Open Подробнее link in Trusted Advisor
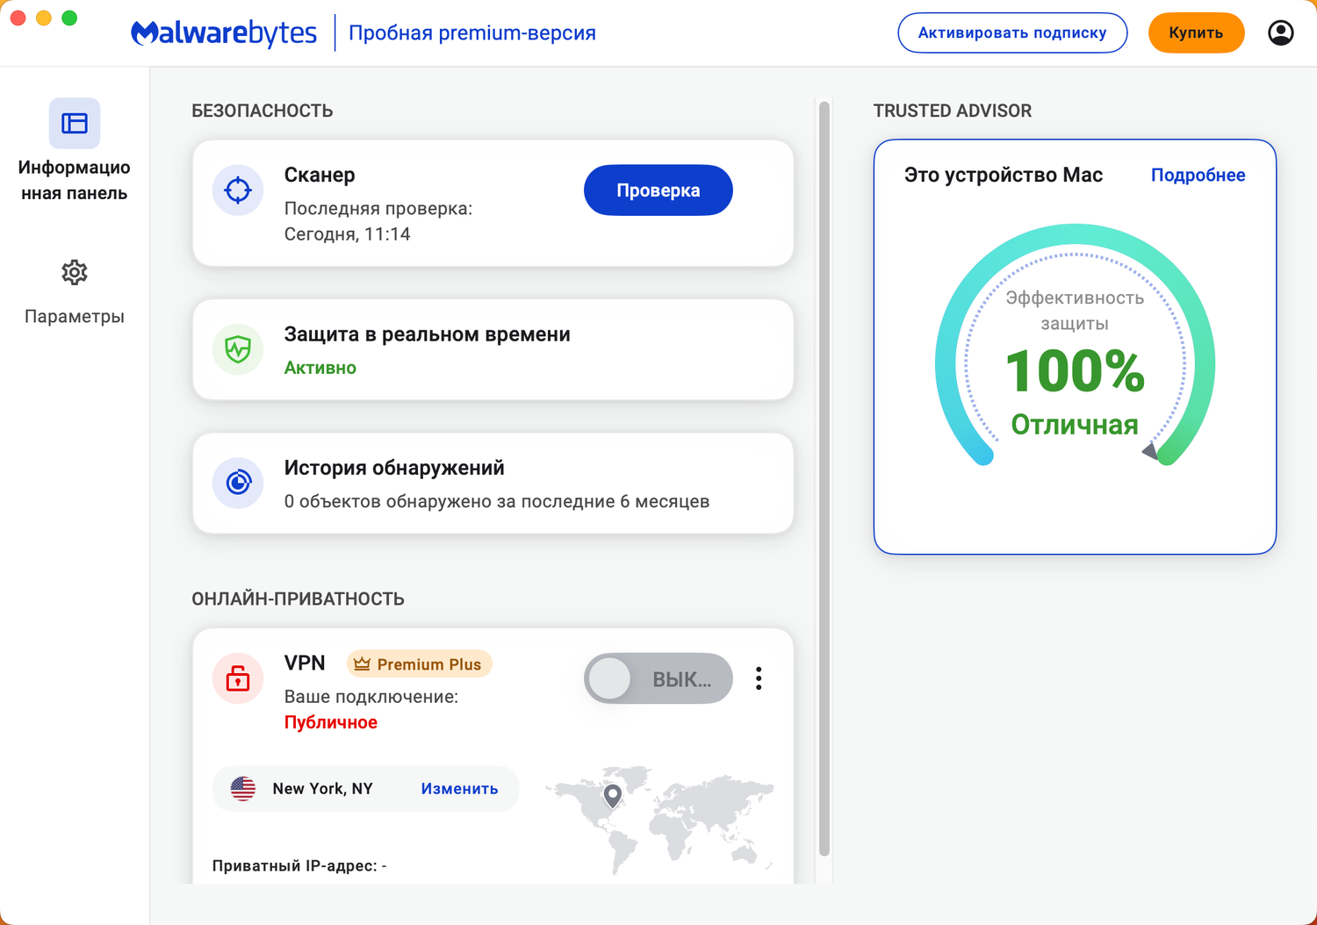The height and width of the screenshot is (925, 1317). coord(1198,175)
